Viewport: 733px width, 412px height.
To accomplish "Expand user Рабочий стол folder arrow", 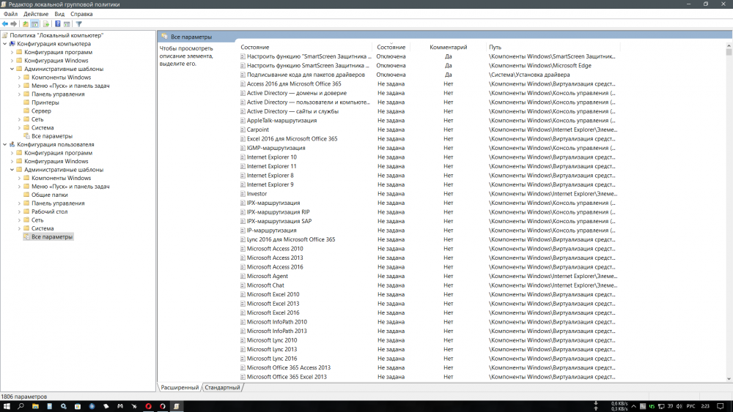I will 19,211.
